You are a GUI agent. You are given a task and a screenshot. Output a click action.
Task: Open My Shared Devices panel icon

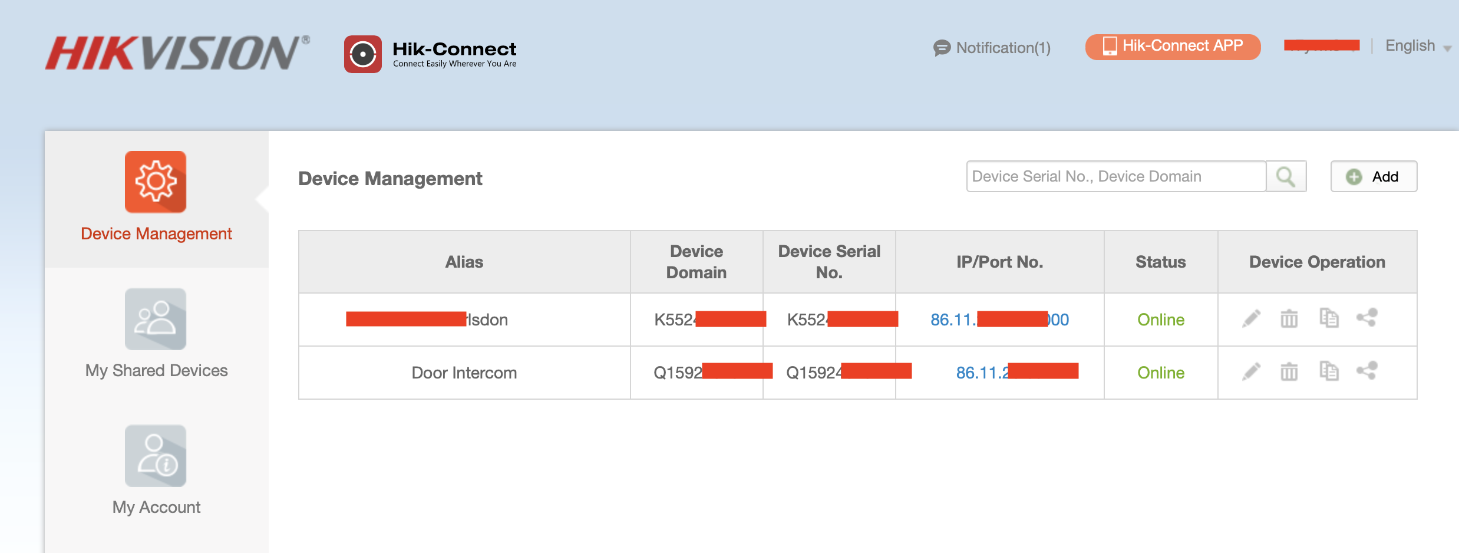tap(156, 319)
